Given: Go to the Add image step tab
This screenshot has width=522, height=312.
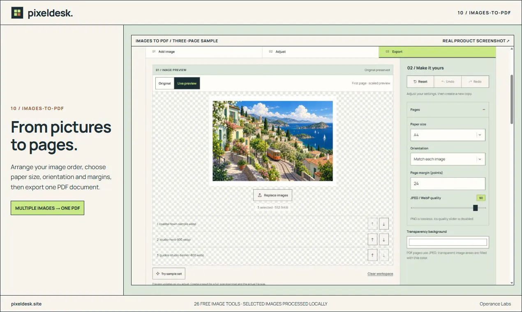Looking at the screenshot, I should pos(204,52).
